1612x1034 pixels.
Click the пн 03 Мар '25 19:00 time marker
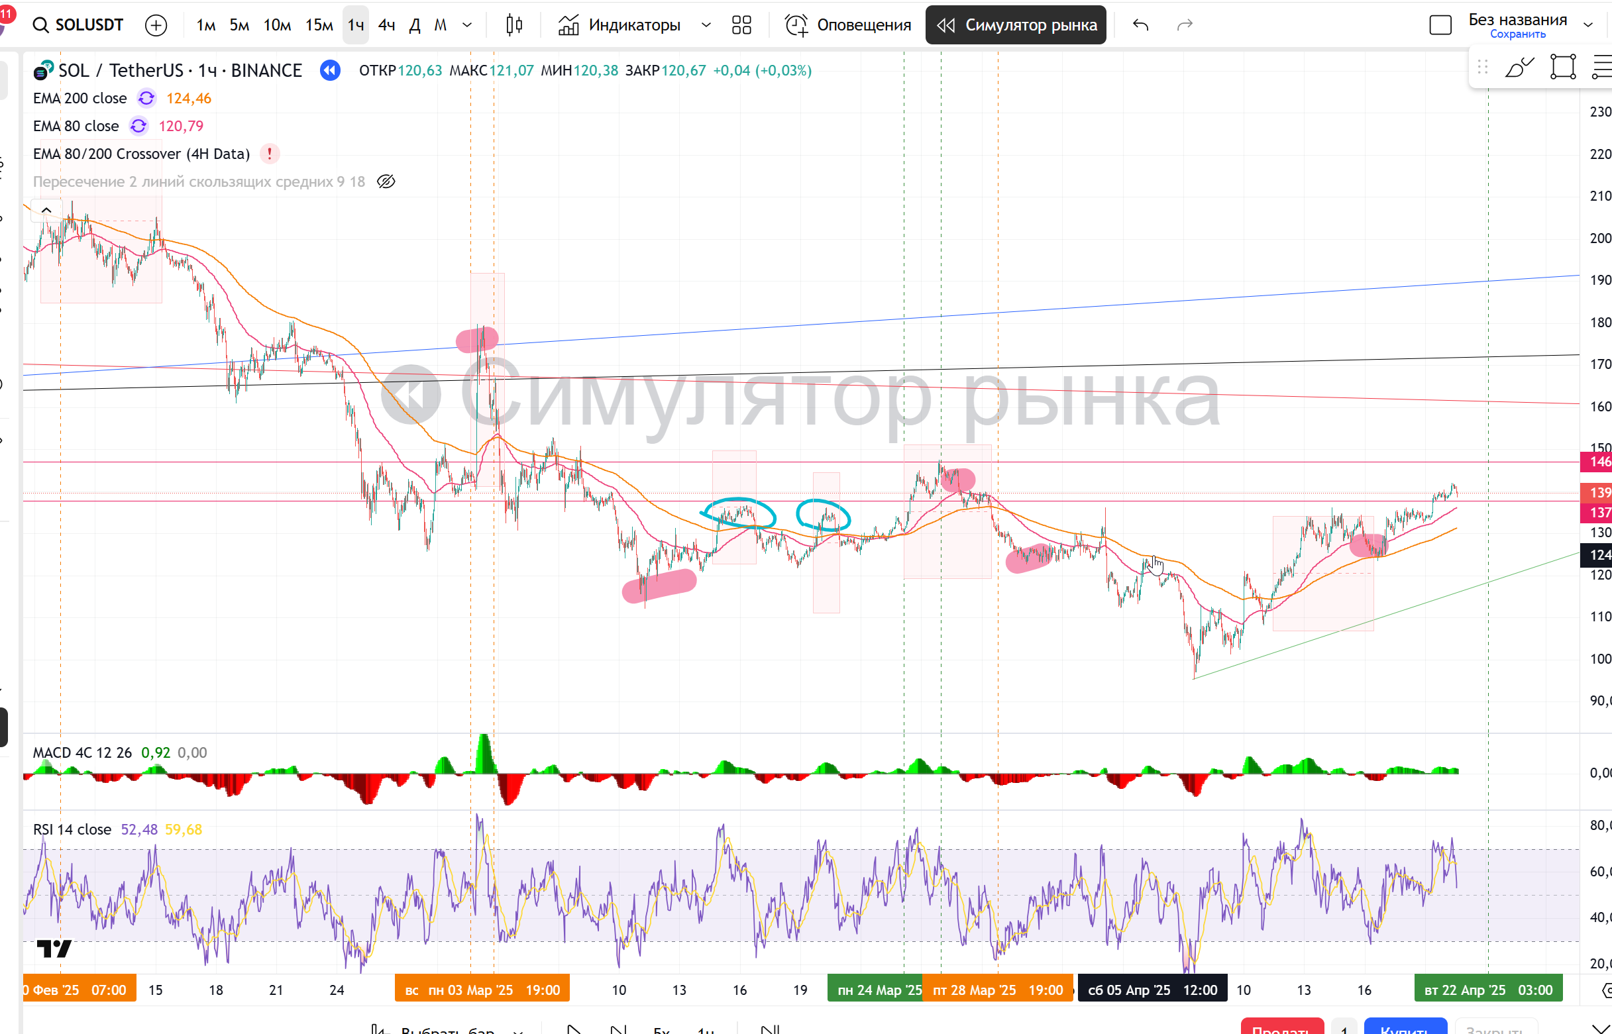coord(494,990)
